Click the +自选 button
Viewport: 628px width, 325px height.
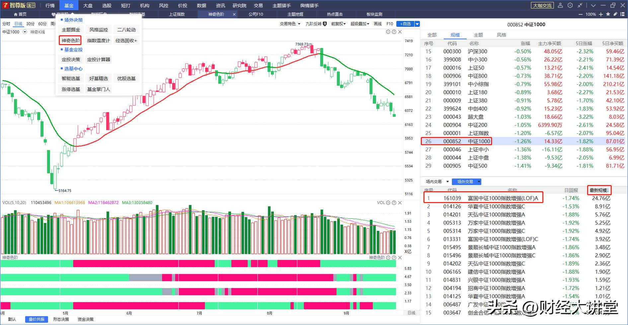(405, 24)
